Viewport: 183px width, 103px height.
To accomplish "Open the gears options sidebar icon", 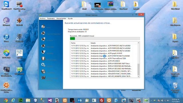I will click(43, 65).
